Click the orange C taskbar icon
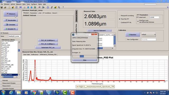Image resolution: width=169 pixels, height=95 pixels. (x=72, y=93)
